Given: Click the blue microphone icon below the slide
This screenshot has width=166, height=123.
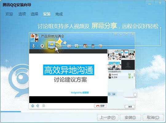Looking at the screenshot, I should click(x=33, y=106).
